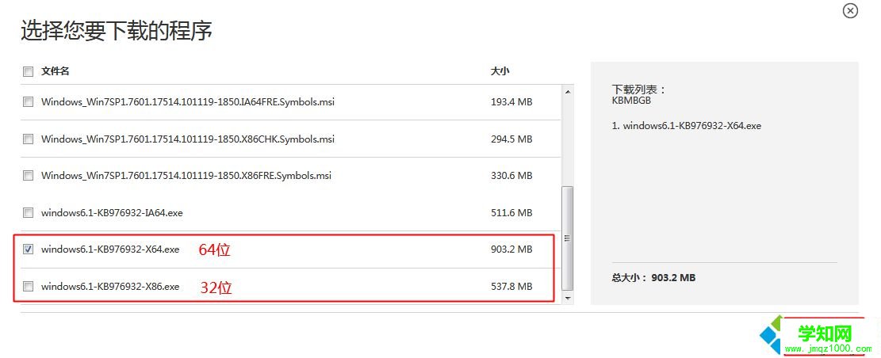Screen dimensions: 881x358
Task: Click the file list scrollbar thumb
Action: [x=567, y=238]
